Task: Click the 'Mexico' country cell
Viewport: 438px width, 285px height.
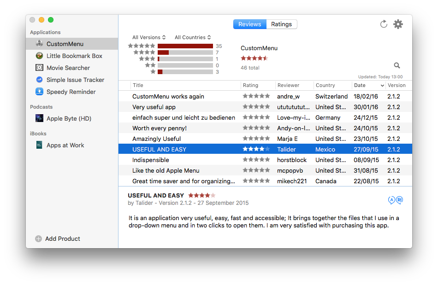Action: click(325, 150)
